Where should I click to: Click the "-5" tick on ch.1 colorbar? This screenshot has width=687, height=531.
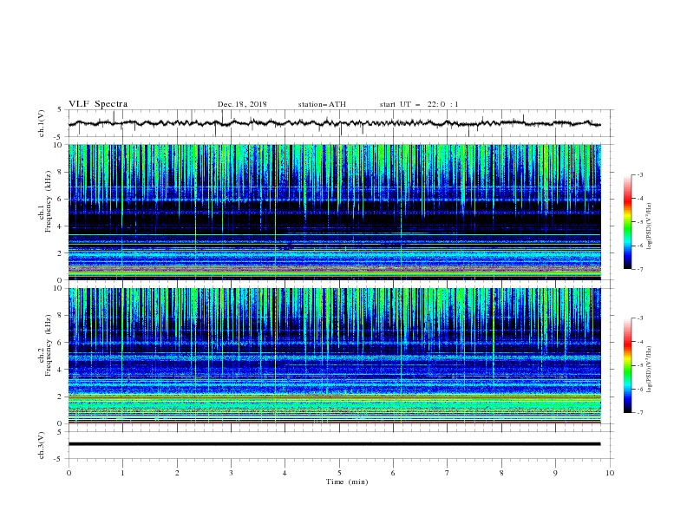(639, 222)
